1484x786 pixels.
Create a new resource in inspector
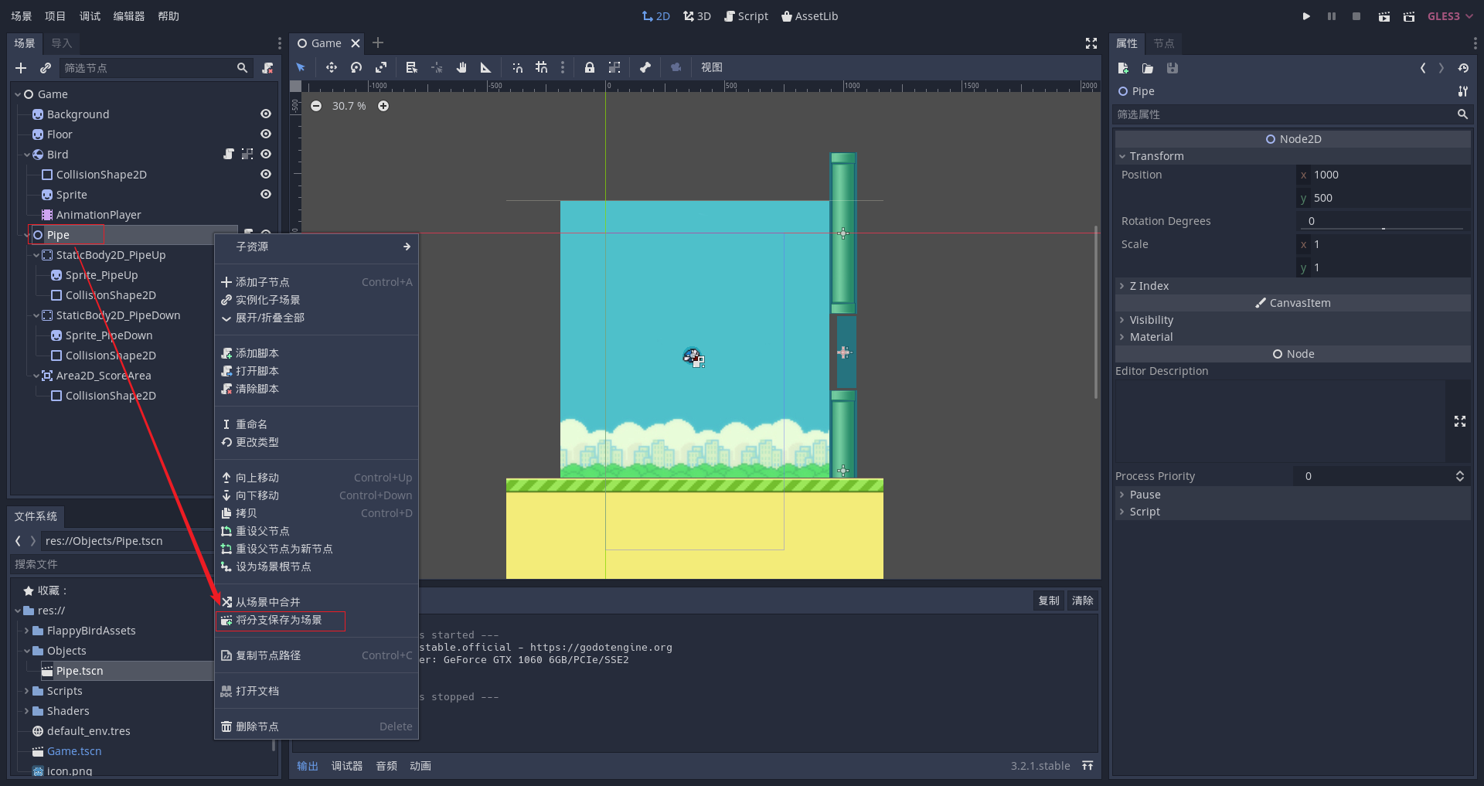(x=1123, y=68)
